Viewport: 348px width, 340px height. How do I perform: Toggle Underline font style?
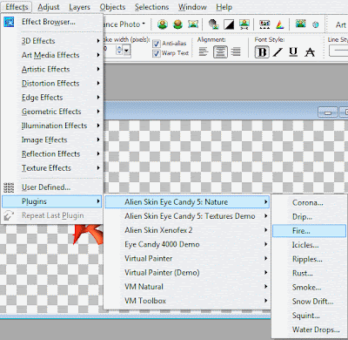[x=293, y=52]
